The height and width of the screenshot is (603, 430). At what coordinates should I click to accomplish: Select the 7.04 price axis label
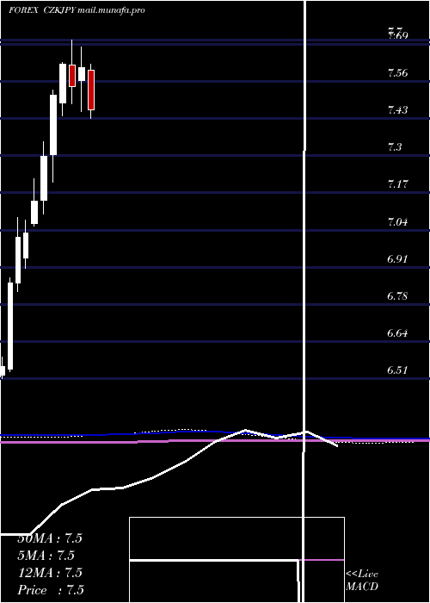coord(397,221)
